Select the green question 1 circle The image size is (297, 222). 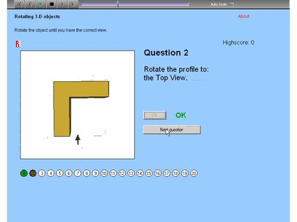(24, 173)
